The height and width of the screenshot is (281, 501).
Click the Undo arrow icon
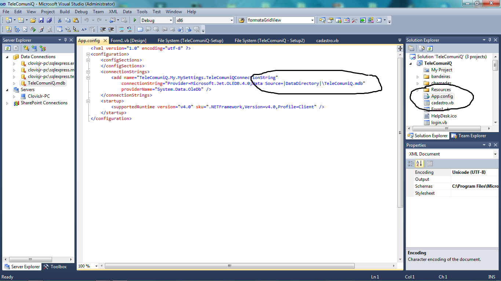pos(87,20)
